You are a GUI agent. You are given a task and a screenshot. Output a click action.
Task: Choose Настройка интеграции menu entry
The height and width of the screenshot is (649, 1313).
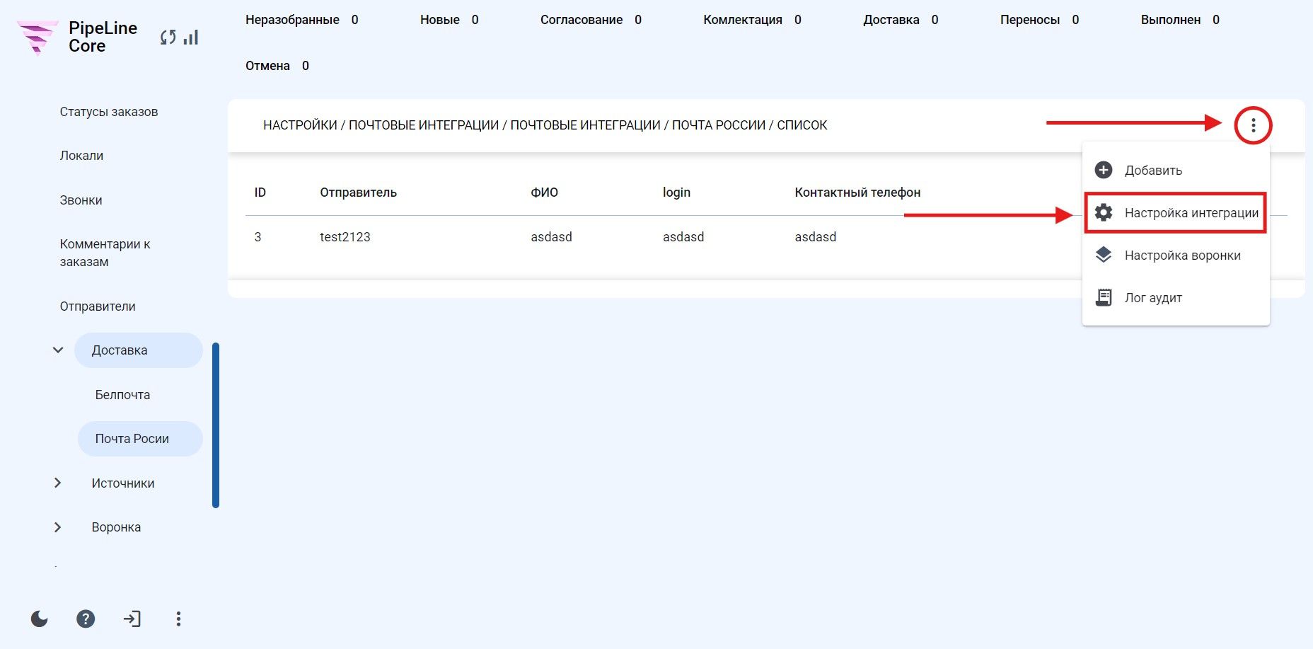[1176, 212]
